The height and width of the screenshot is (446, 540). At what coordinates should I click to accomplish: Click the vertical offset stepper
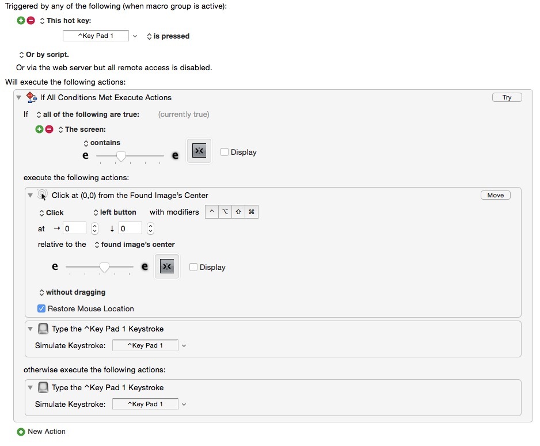coord(150,228)
